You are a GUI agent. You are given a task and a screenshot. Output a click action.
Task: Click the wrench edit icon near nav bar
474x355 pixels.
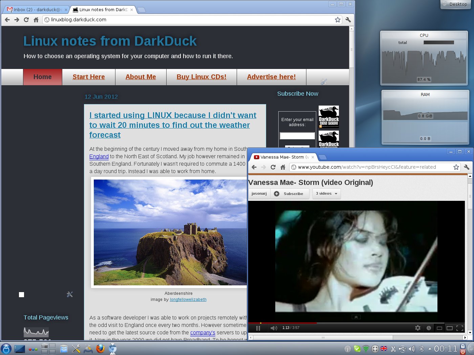tap(324, 81)
